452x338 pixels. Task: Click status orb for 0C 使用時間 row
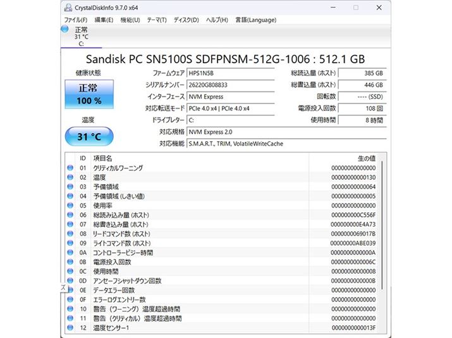(x=70, y=271)
